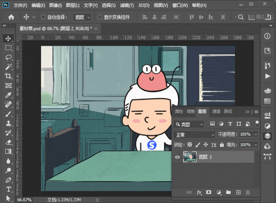Hide 图层 2 with the eye icon

[x=177, y=157]
